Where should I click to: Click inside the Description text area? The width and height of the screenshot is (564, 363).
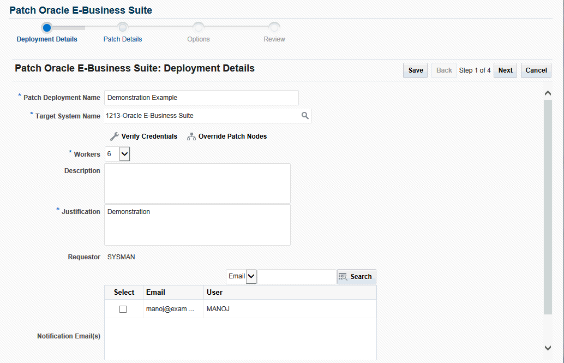coord(197,183)
